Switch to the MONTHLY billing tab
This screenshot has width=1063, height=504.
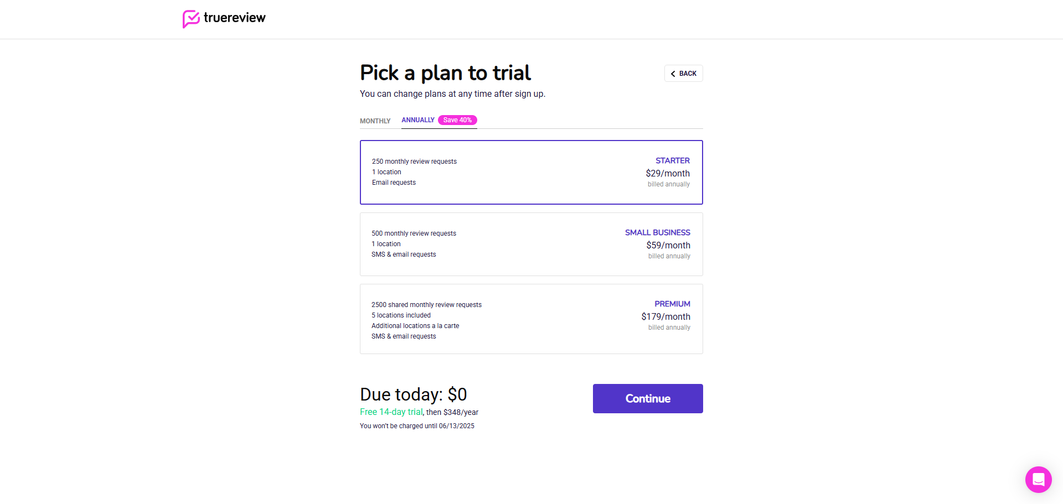pyautogui.click(x=375, y=121)
